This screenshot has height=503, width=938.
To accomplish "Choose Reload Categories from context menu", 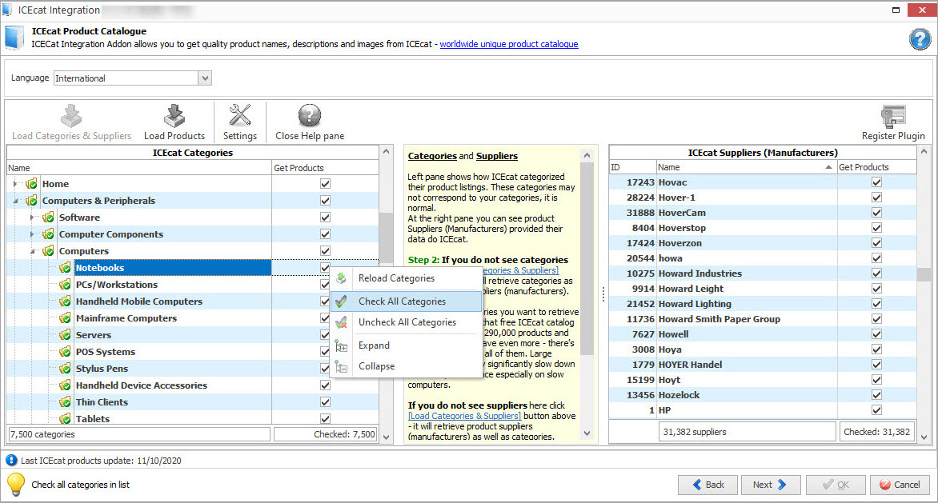I will 407,278.
